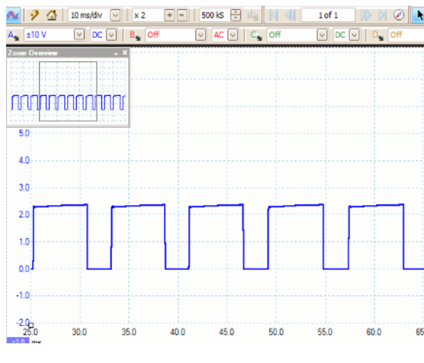Click the axis origin handle square
The width and height of the screenshot is (424, 363).
(31, 325)
